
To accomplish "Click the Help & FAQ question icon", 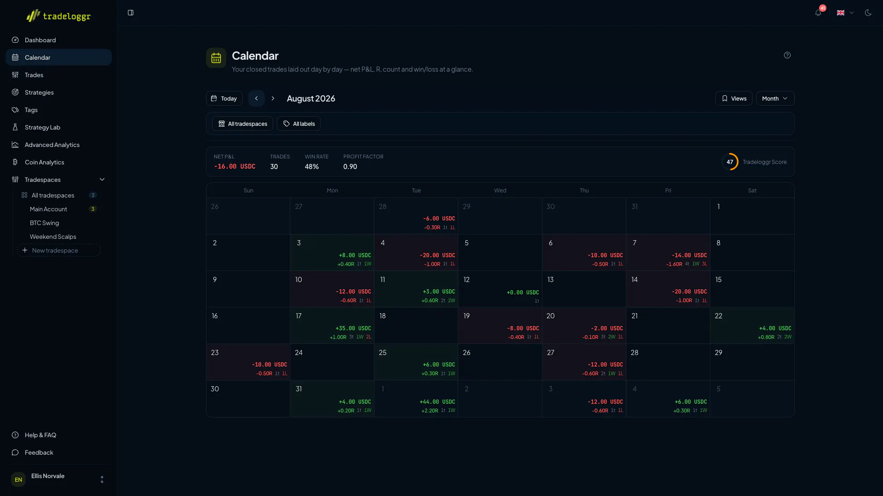I will coord(15,435).
